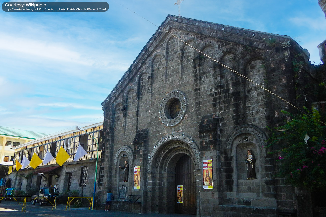Select the poster beside the left statue niche
The image size is (326, 217).
[x=137, y=177]
